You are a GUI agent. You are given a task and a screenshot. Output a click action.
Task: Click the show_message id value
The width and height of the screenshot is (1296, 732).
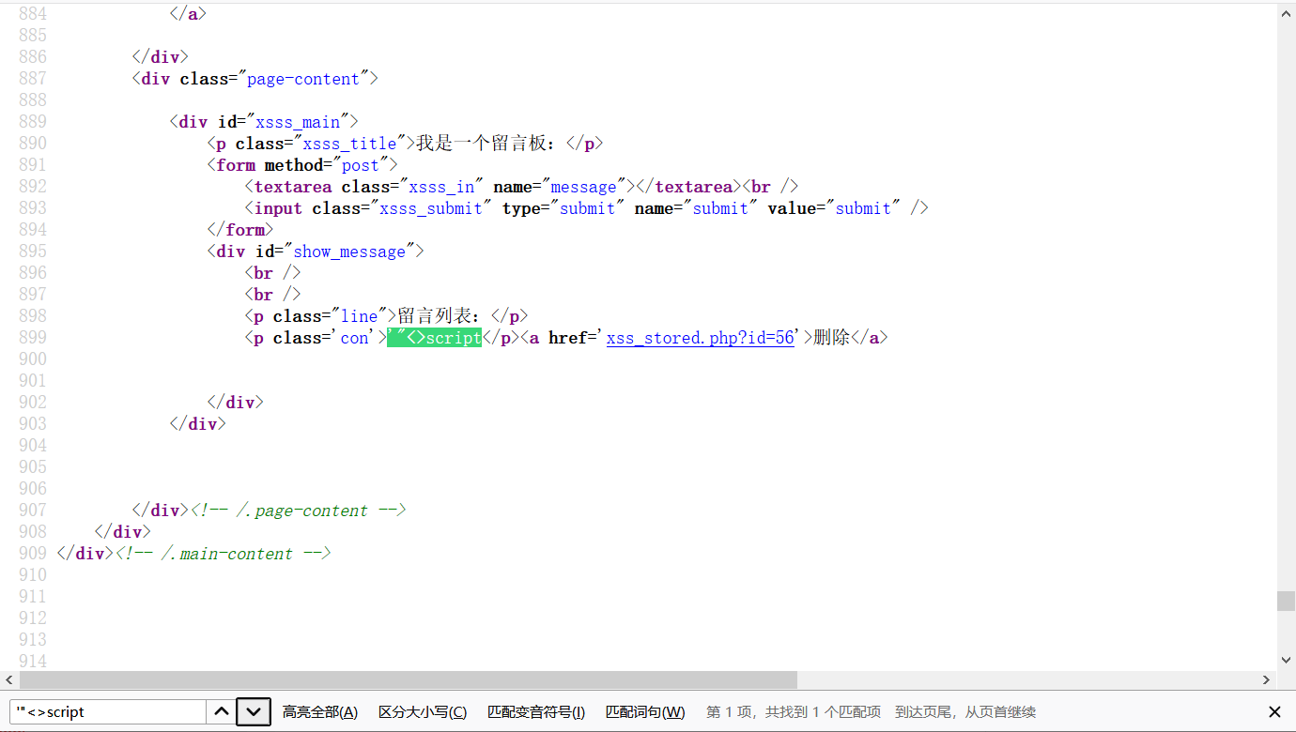point(349,252)
